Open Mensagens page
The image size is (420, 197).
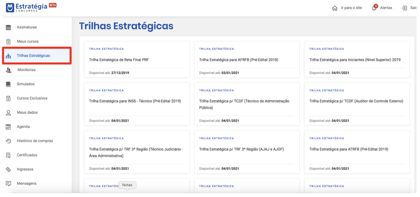27,183
